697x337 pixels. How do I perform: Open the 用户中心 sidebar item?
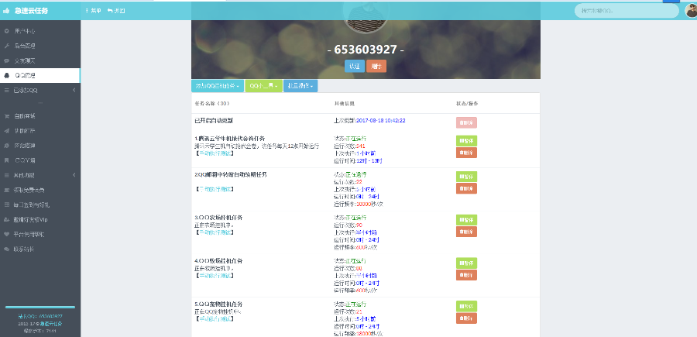click(x=40, y=31)
